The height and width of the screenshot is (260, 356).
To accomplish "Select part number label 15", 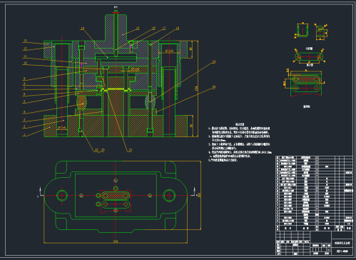I will coord(138,29).
